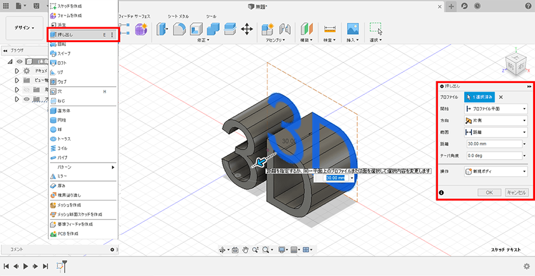This screenshot has width=535, height=276.
Task: Click the Pan hand icon in navigation bar
Action: tap(244, 249)
